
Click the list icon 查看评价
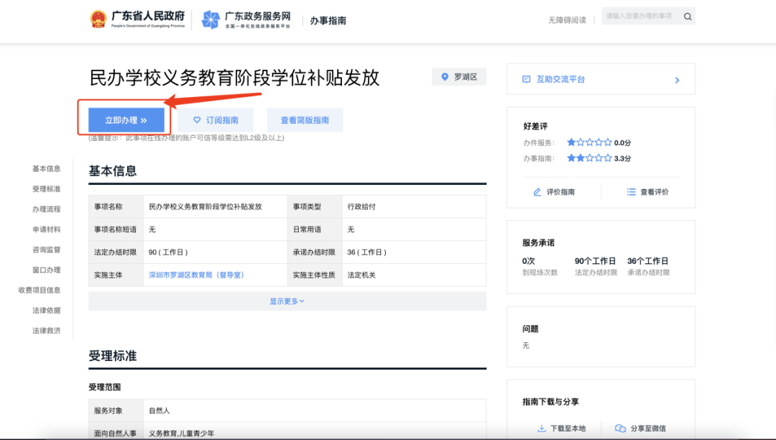[631, 192]
